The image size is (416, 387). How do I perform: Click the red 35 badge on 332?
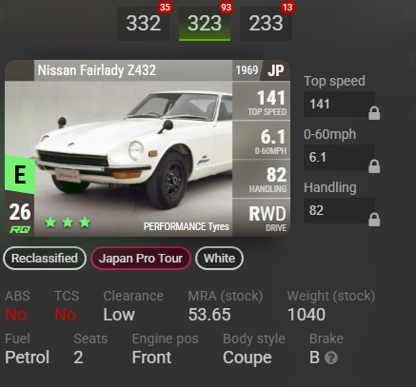pos(165,7)
